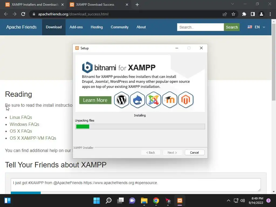This screenshot has width=276, height=207.
Task: Click the Chrome address bar URL
Action: [73, 14]
